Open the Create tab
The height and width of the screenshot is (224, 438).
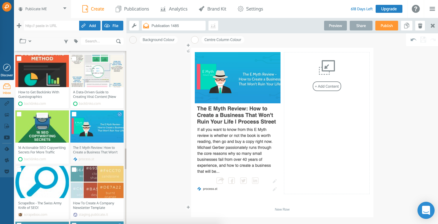click(x=93, y=9)
